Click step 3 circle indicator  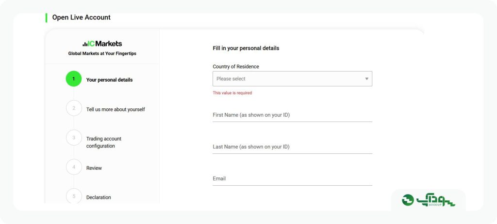click(x=74, y=138)
